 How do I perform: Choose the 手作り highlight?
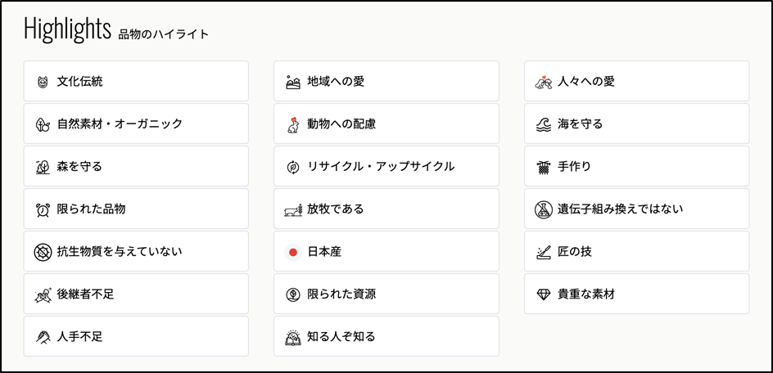637,166
